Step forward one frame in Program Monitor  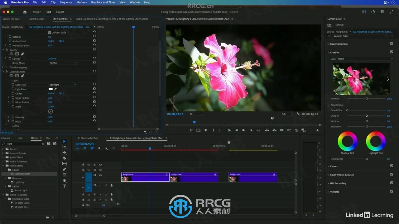click(x=251, y=130)
